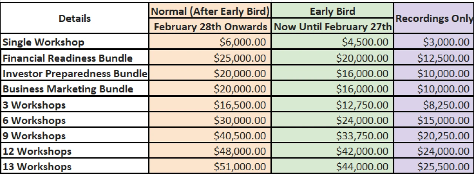Select the $12,500.00 Recordings Only price
The image size is (474, 174).
click(443, 58)
